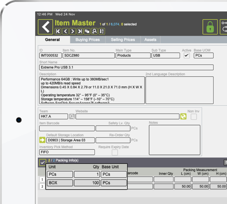Screen dimensions: 227x204
Task: Check the Require Expiry Date box
Action: pyautogui.click(x=115, y=152)
